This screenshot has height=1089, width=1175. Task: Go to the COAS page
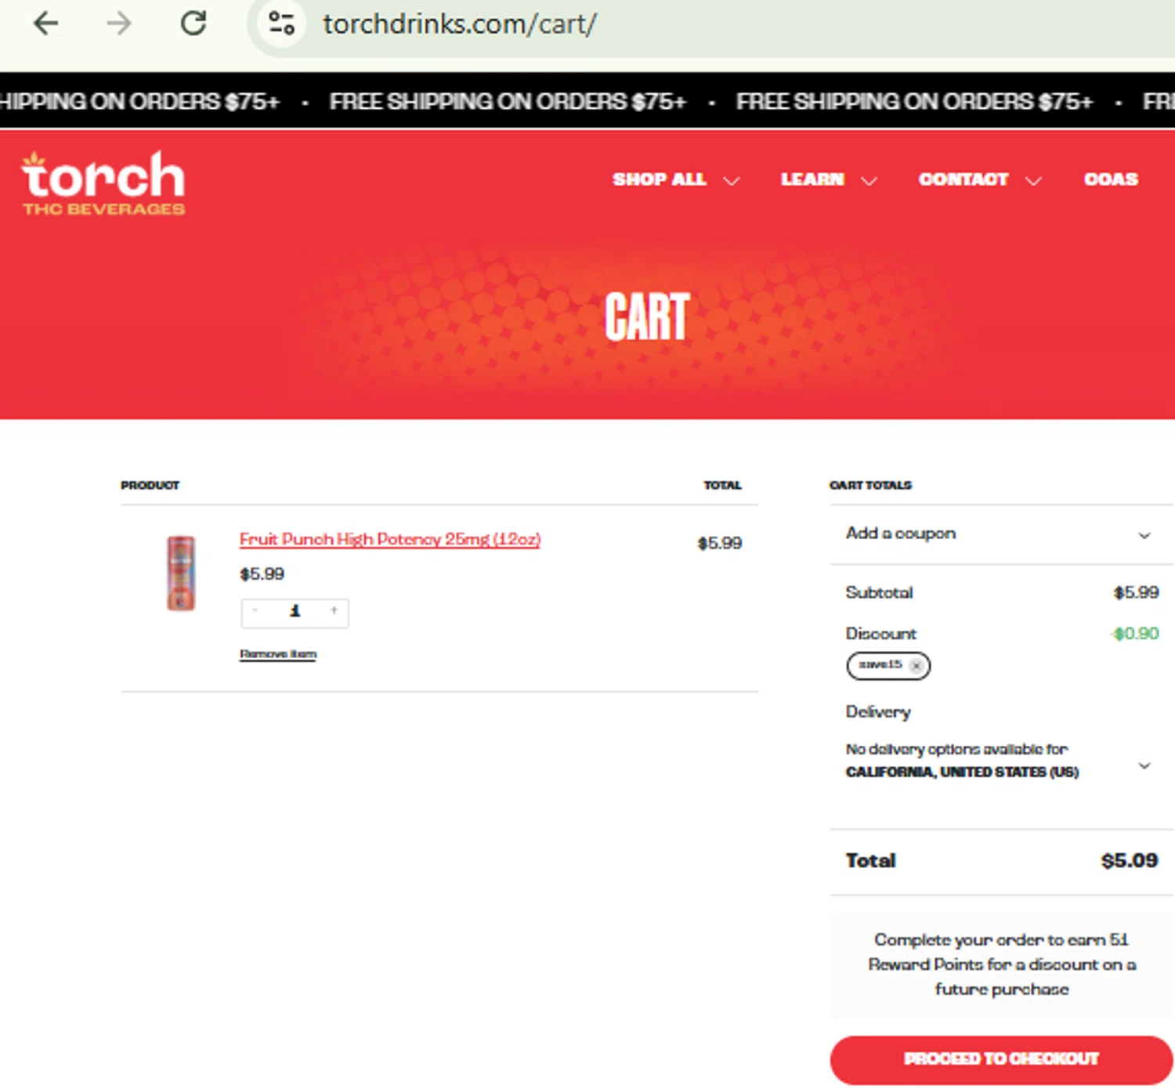pos(1111,179)
